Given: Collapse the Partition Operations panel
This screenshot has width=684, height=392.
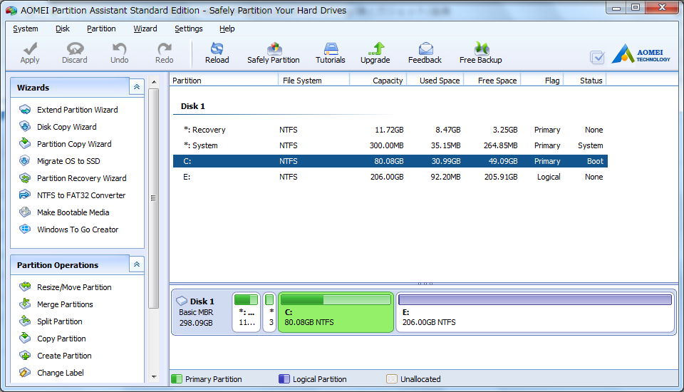Looking at the screenshot, I should [x=137, y=264].
